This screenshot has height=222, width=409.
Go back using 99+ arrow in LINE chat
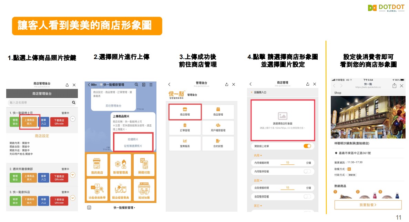92,85
